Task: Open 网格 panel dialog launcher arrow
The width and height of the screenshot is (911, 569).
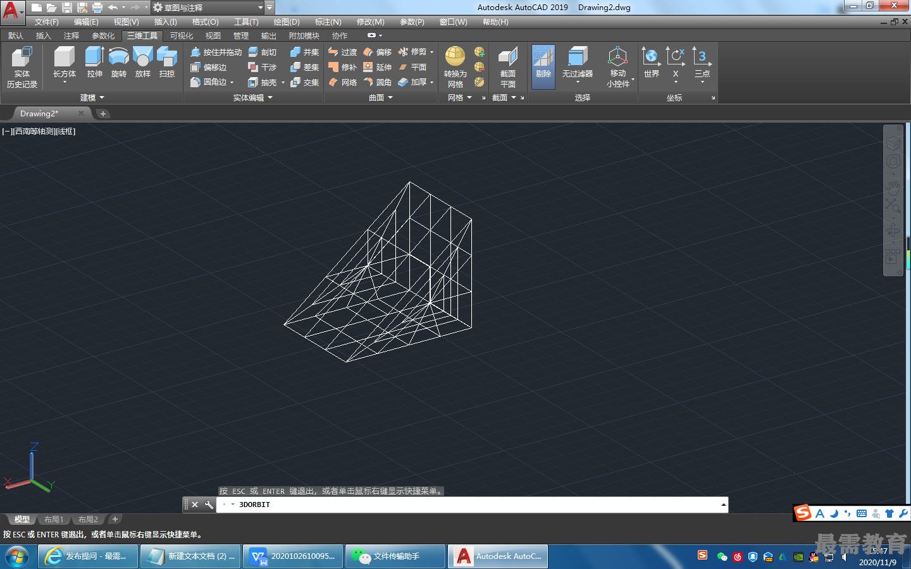Action: coord(484,98)
